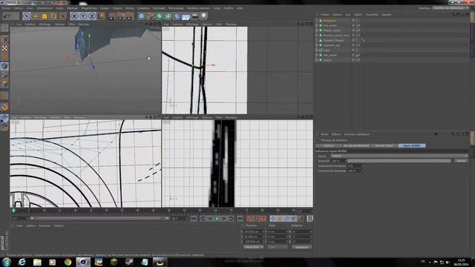
Task: Click the red Record keyframe icon
Action: [x=249, y=219]
